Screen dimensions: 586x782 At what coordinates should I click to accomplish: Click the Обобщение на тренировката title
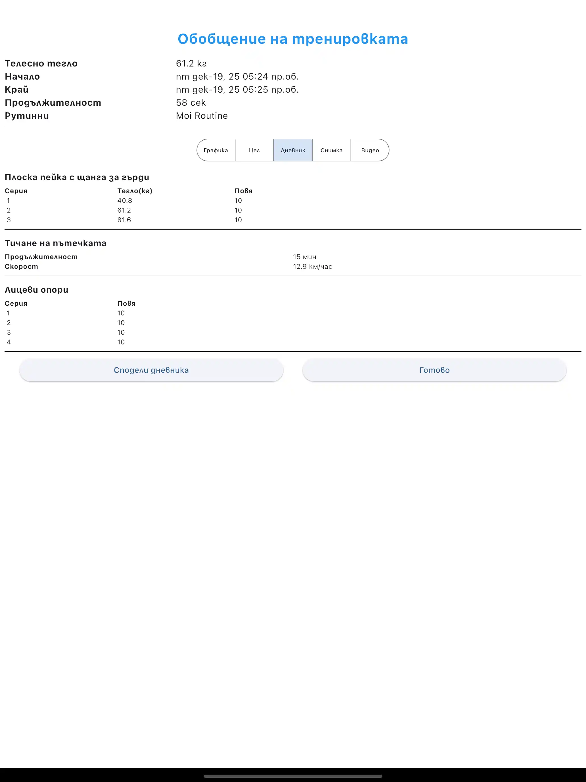(293, 39)
